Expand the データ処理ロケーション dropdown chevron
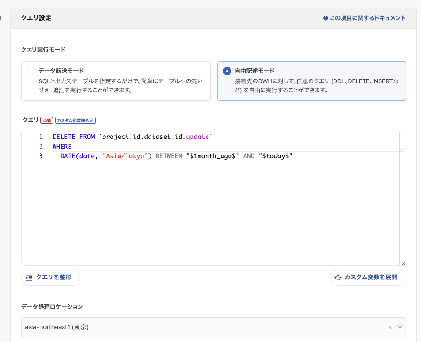This screenshot has height=342, width=421. coord(400,327)
